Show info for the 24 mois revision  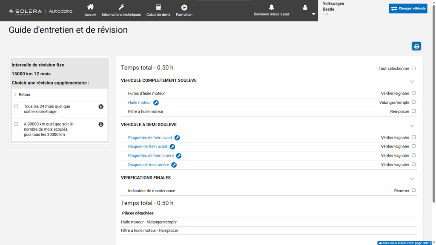pyautogui.click(x=101, y=107)
